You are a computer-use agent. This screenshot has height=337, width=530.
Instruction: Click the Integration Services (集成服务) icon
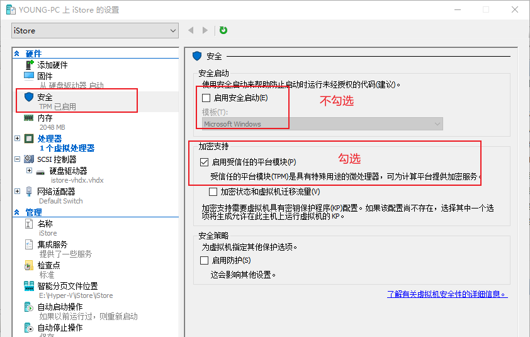point(29,244)
